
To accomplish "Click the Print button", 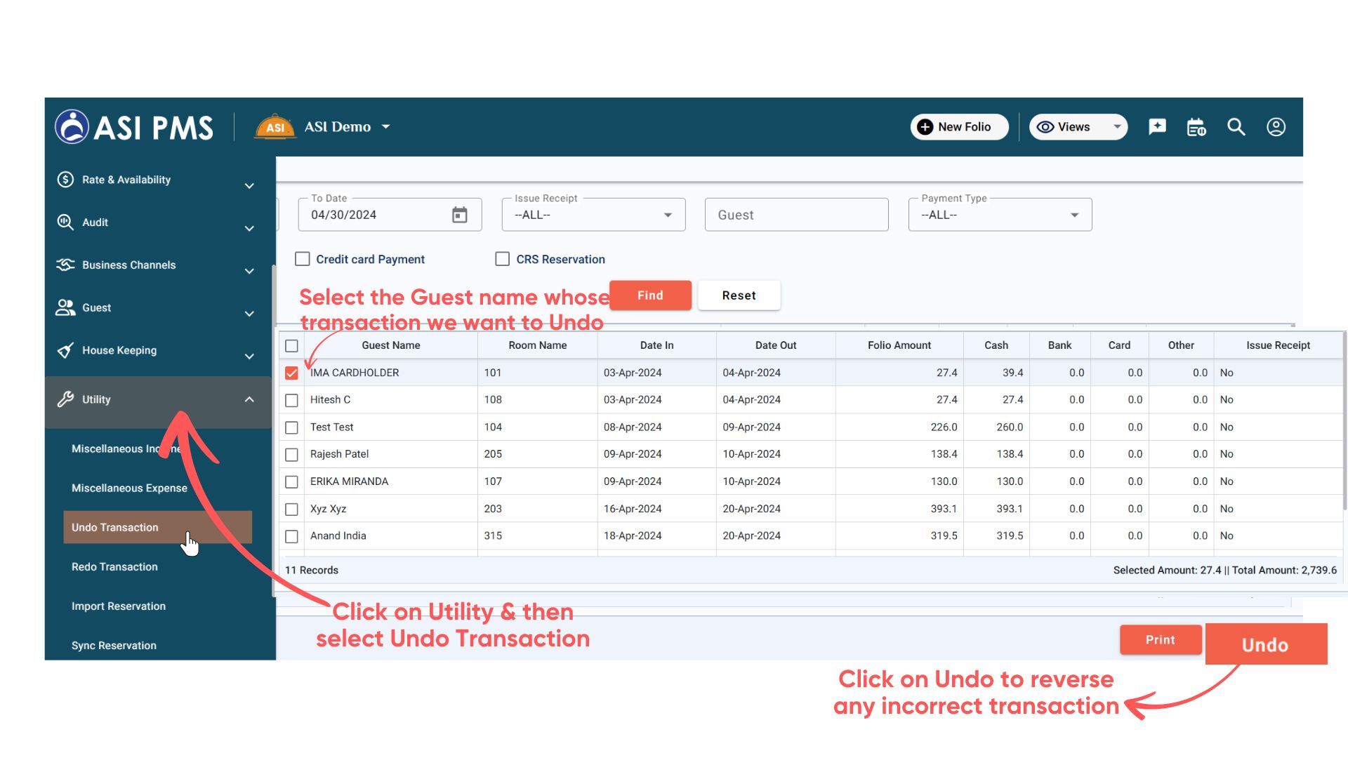I will point(1160,640).
